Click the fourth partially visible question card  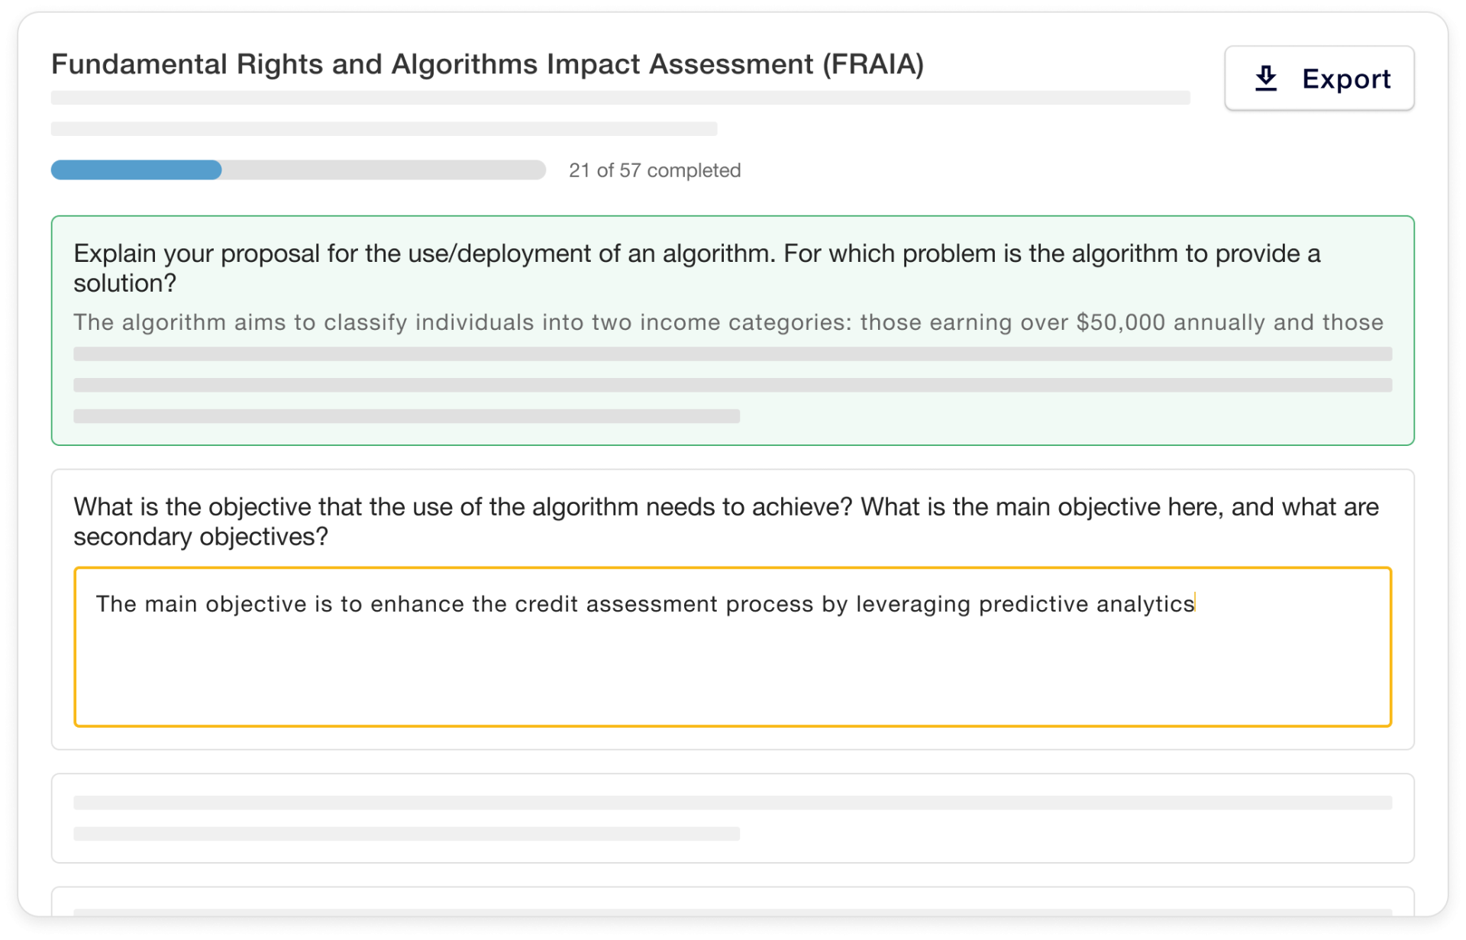(x=732, y=902)
